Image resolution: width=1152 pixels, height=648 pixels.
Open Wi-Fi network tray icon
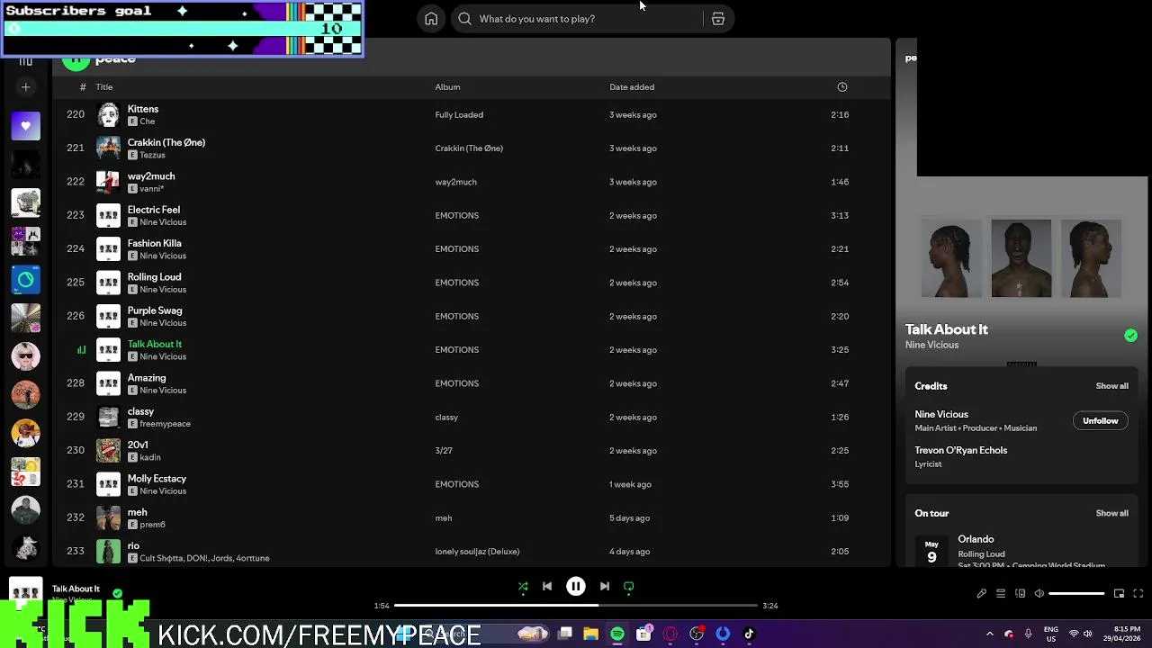[1074, 634]
